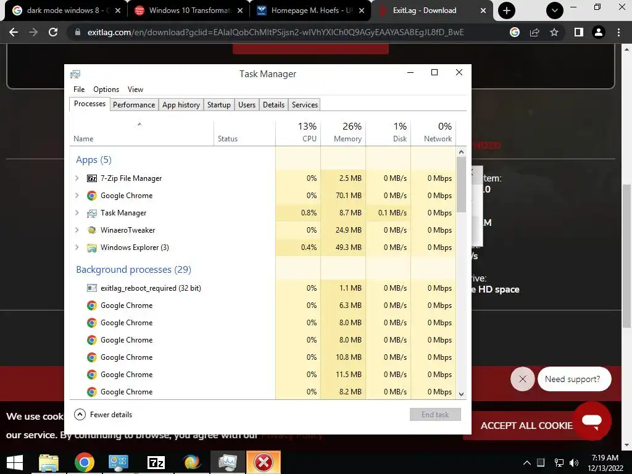This screenshot has height=474, width=632.
Task: Open 7-Zip from the taskbar
Action: (x=156, y=463)
